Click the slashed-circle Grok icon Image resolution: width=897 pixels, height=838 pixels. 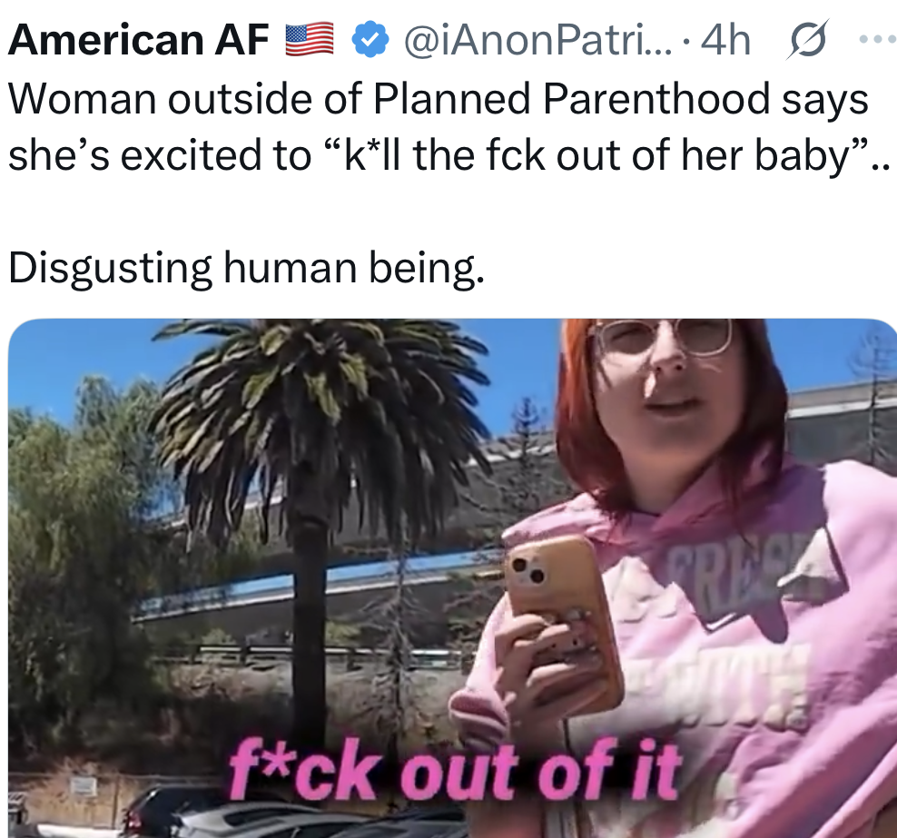pyautogui.click(x=807, y=39)
